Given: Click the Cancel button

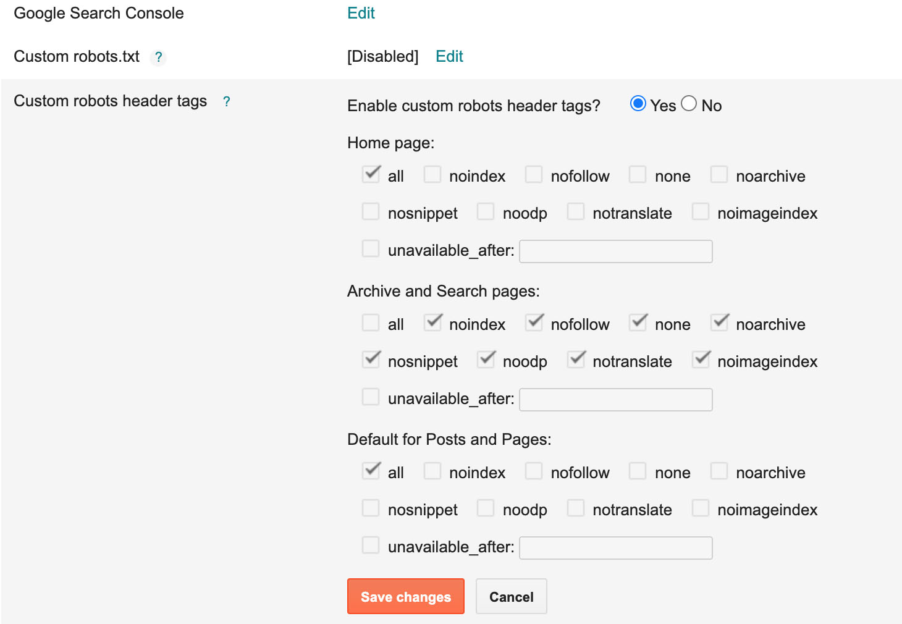Looking at the screenshot, I should coord(511,597).
